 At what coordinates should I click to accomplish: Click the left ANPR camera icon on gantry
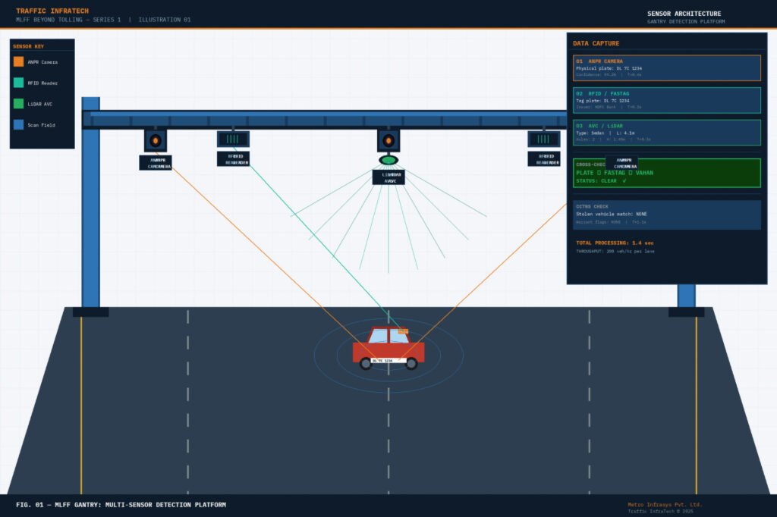pos(156,140)
